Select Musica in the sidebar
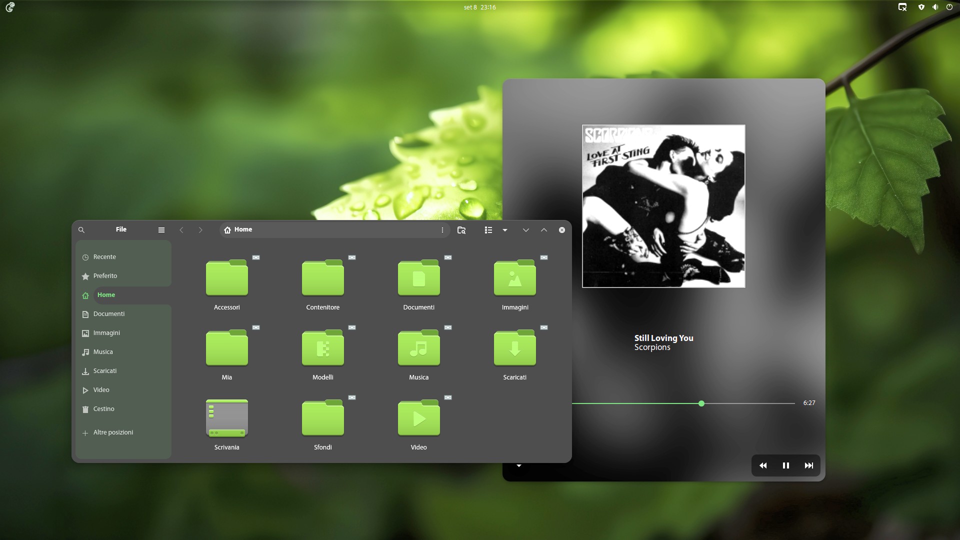Viewport: 960px width, 540px height. tap(123, 352)
